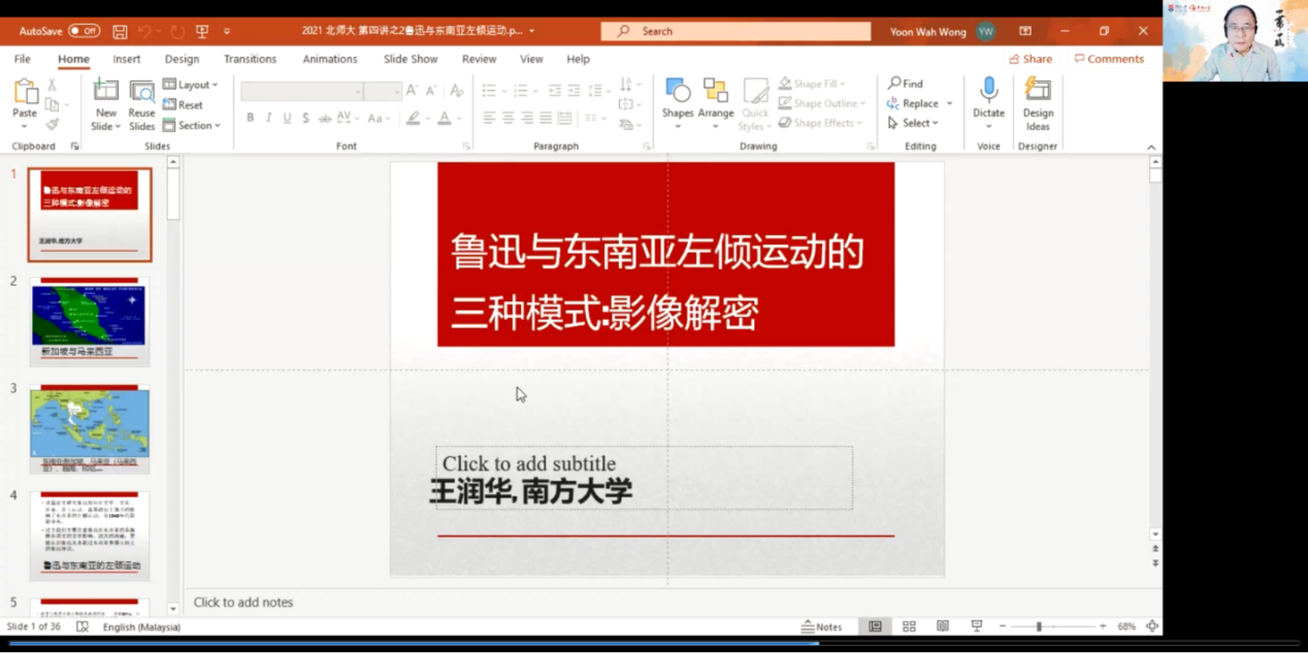Toggle the Notes pane button
Viewport: 1308px width, 653px height.
coord(821,627)
